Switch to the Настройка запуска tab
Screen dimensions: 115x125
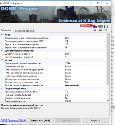(24, 31)
